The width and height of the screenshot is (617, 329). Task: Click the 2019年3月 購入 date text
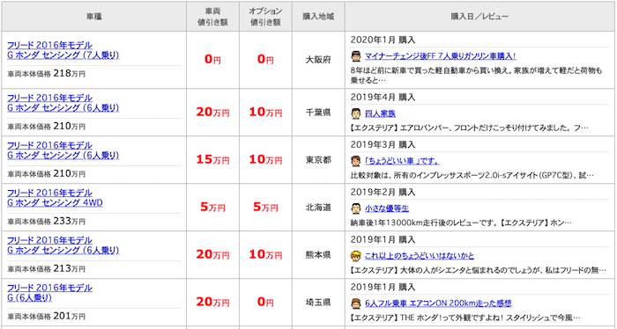pyautogui.click(x=383, y=145)
